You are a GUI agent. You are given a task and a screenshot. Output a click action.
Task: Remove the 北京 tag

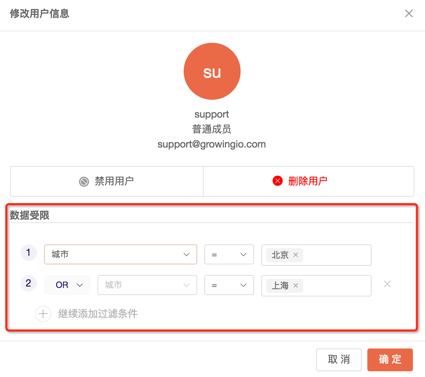296,255
